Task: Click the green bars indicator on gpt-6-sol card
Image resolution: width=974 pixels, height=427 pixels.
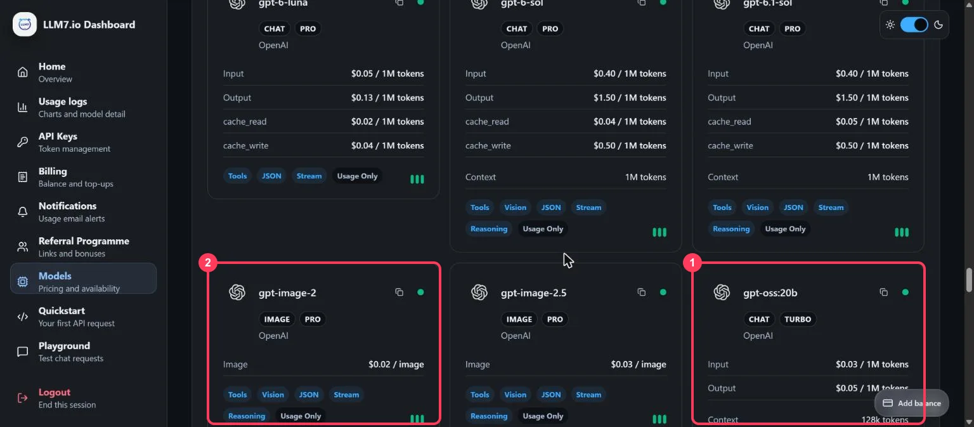Action: (x=659, y=233)
